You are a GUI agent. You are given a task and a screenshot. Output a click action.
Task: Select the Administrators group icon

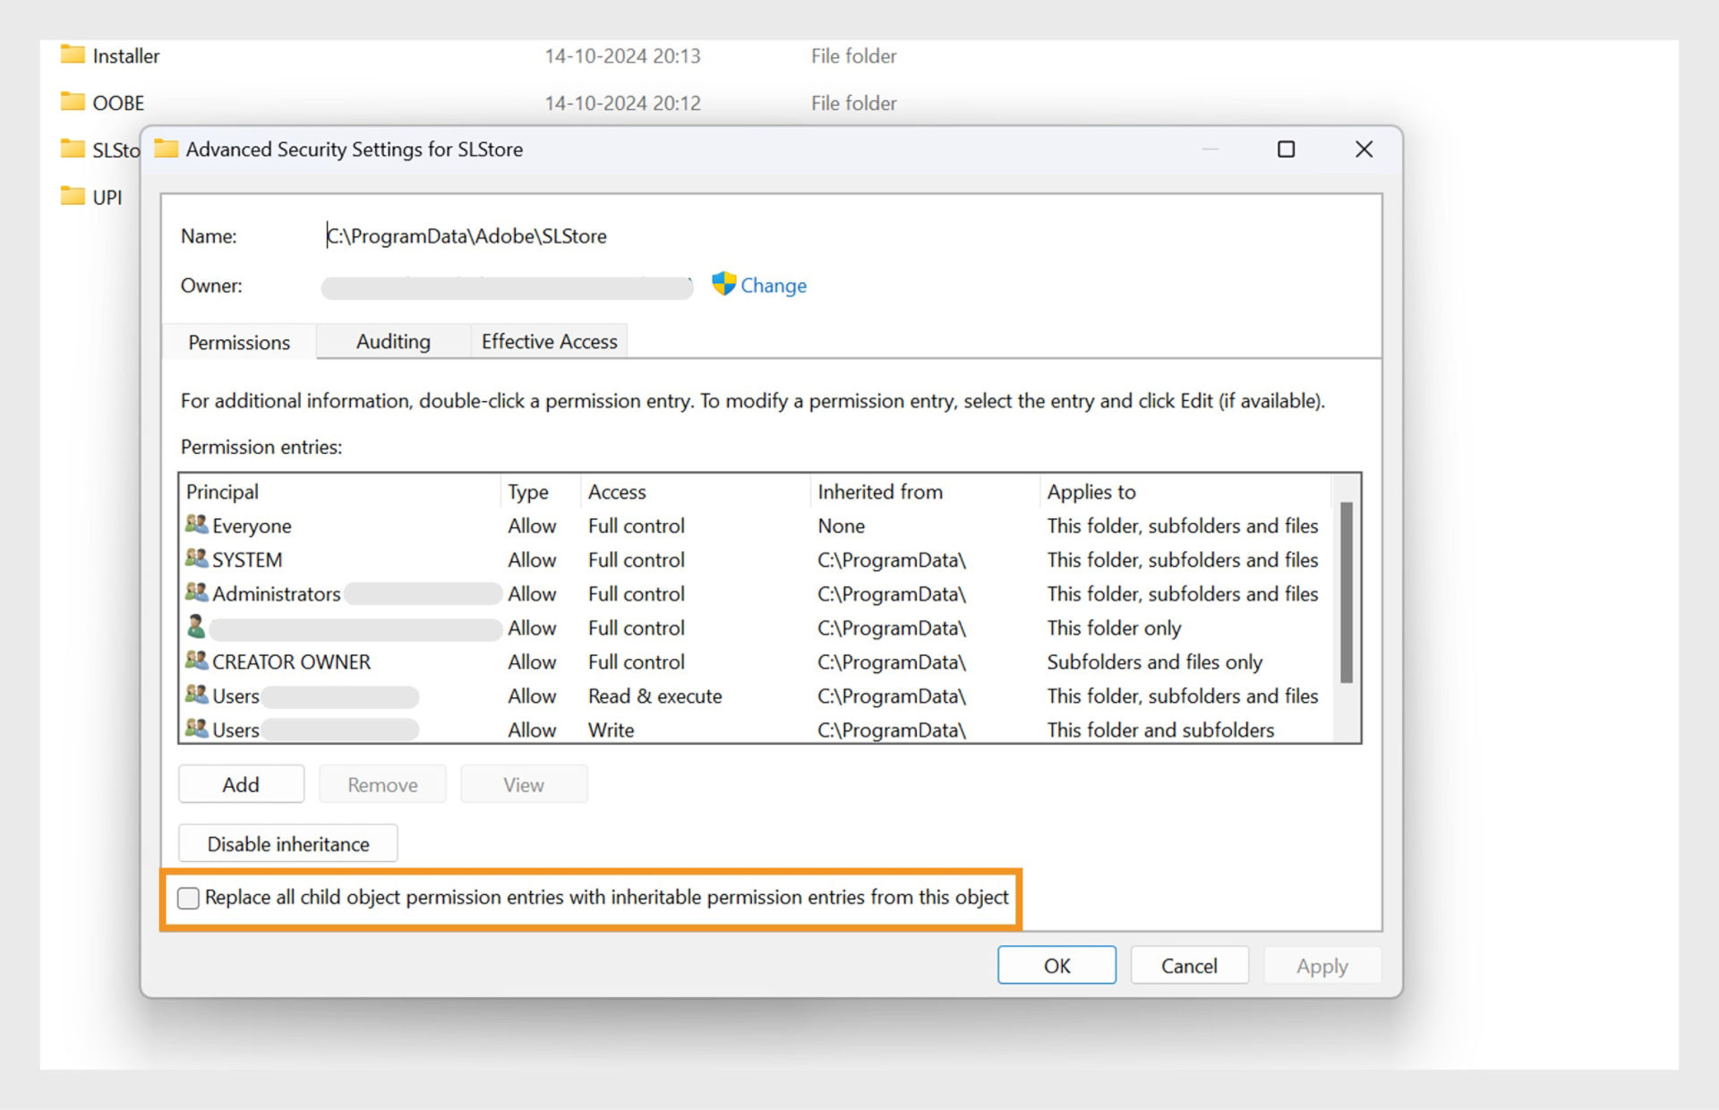pos(196,593)
